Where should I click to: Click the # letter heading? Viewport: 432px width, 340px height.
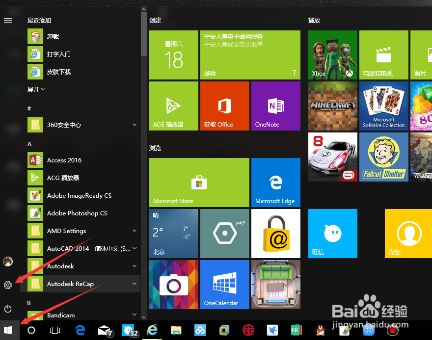(29, 108)
